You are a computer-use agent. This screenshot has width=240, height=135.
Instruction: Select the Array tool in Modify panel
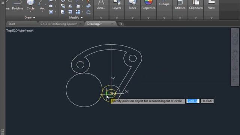coord(78,12)
